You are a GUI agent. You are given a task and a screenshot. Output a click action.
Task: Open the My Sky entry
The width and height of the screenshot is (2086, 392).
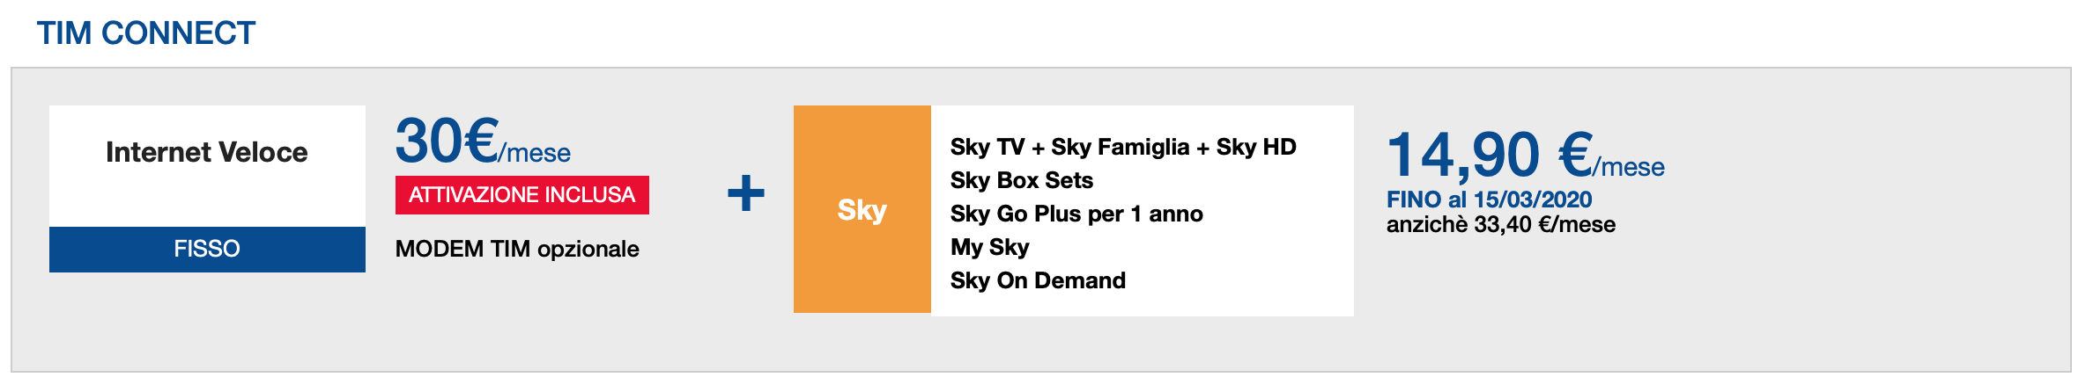click(989, 247)
